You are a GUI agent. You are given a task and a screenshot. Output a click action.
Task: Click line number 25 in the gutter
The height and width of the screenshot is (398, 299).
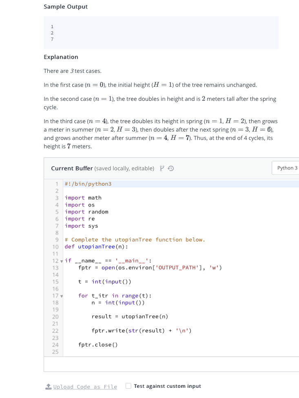pyautogui.click(x=56, y=352)
